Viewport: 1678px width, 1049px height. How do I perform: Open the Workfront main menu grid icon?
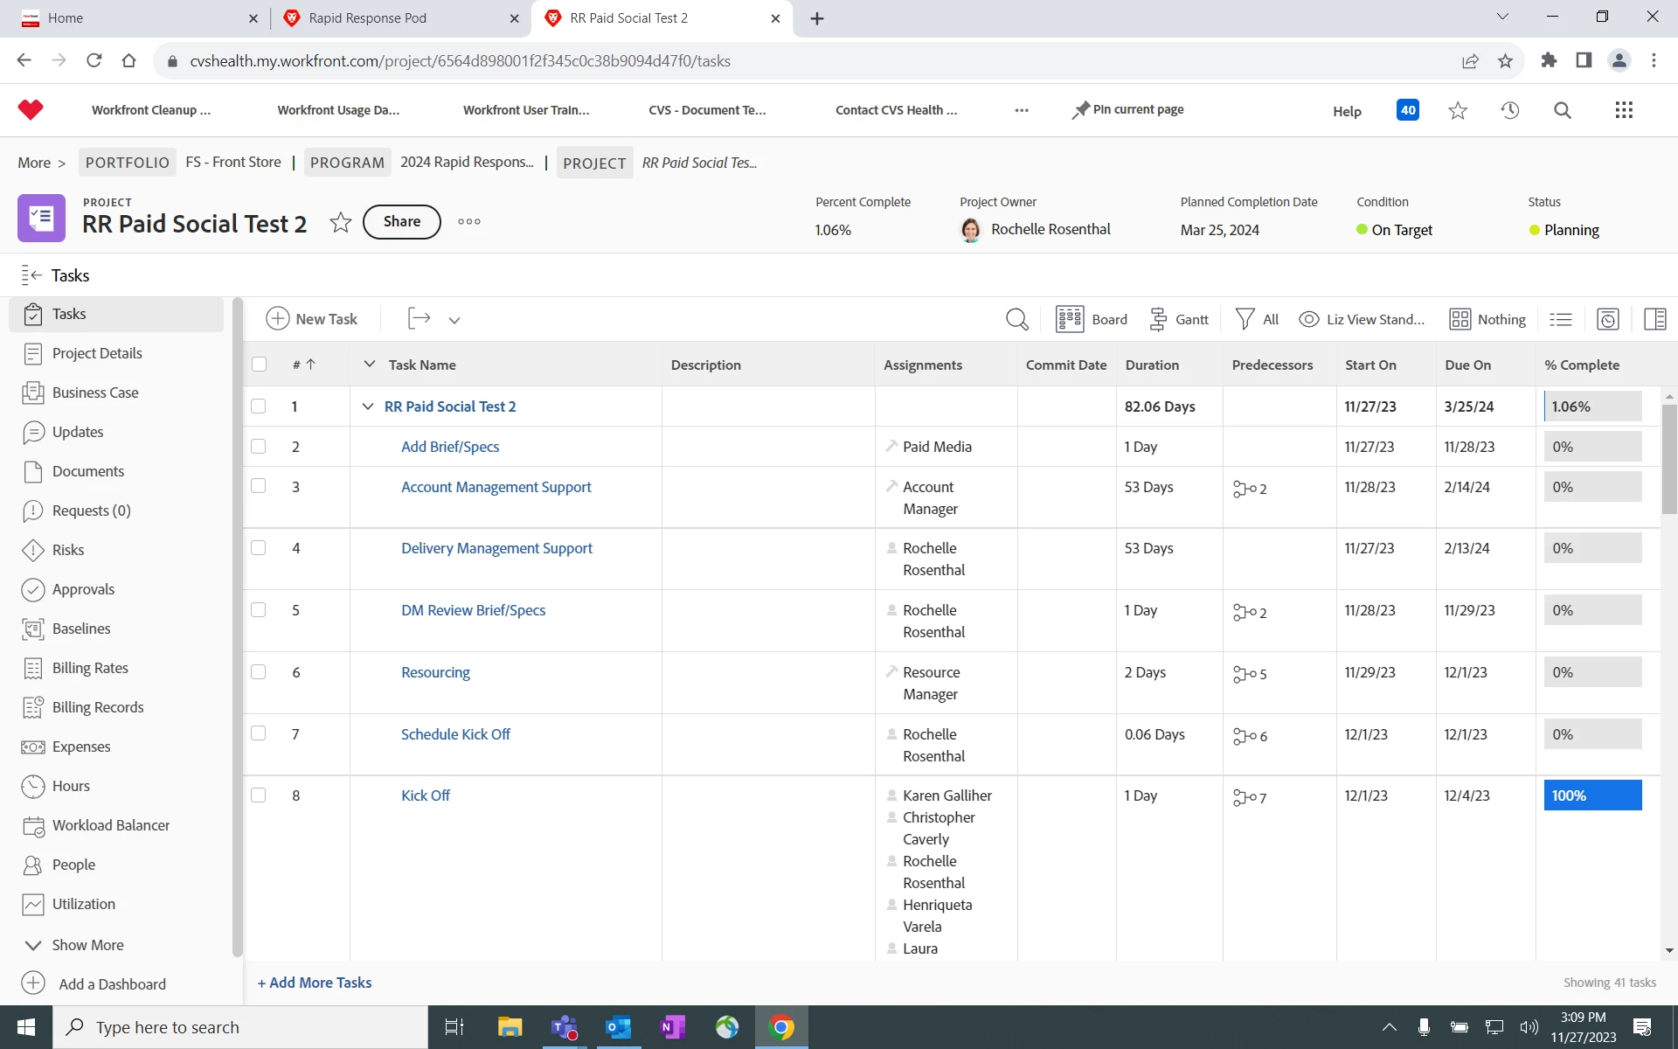pos(1623,110)
